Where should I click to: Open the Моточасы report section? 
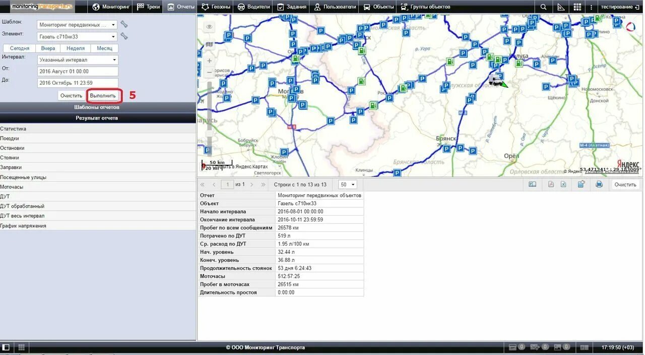pyautogui.click(x=98, y=187)
